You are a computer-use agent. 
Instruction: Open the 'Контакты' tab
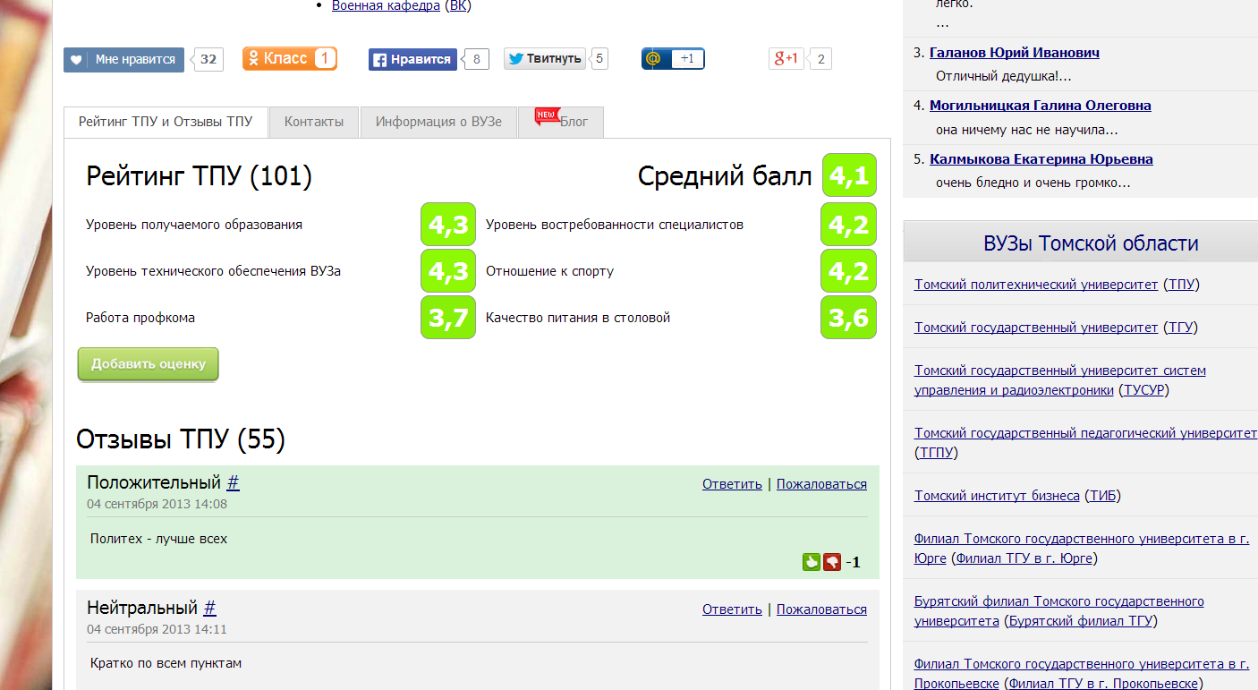click(x=314, y=123)
